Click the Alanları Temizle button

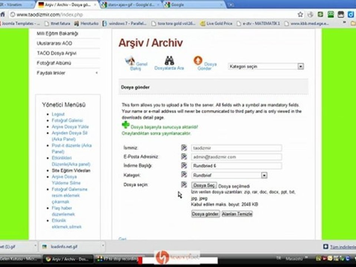coord(237,214)
